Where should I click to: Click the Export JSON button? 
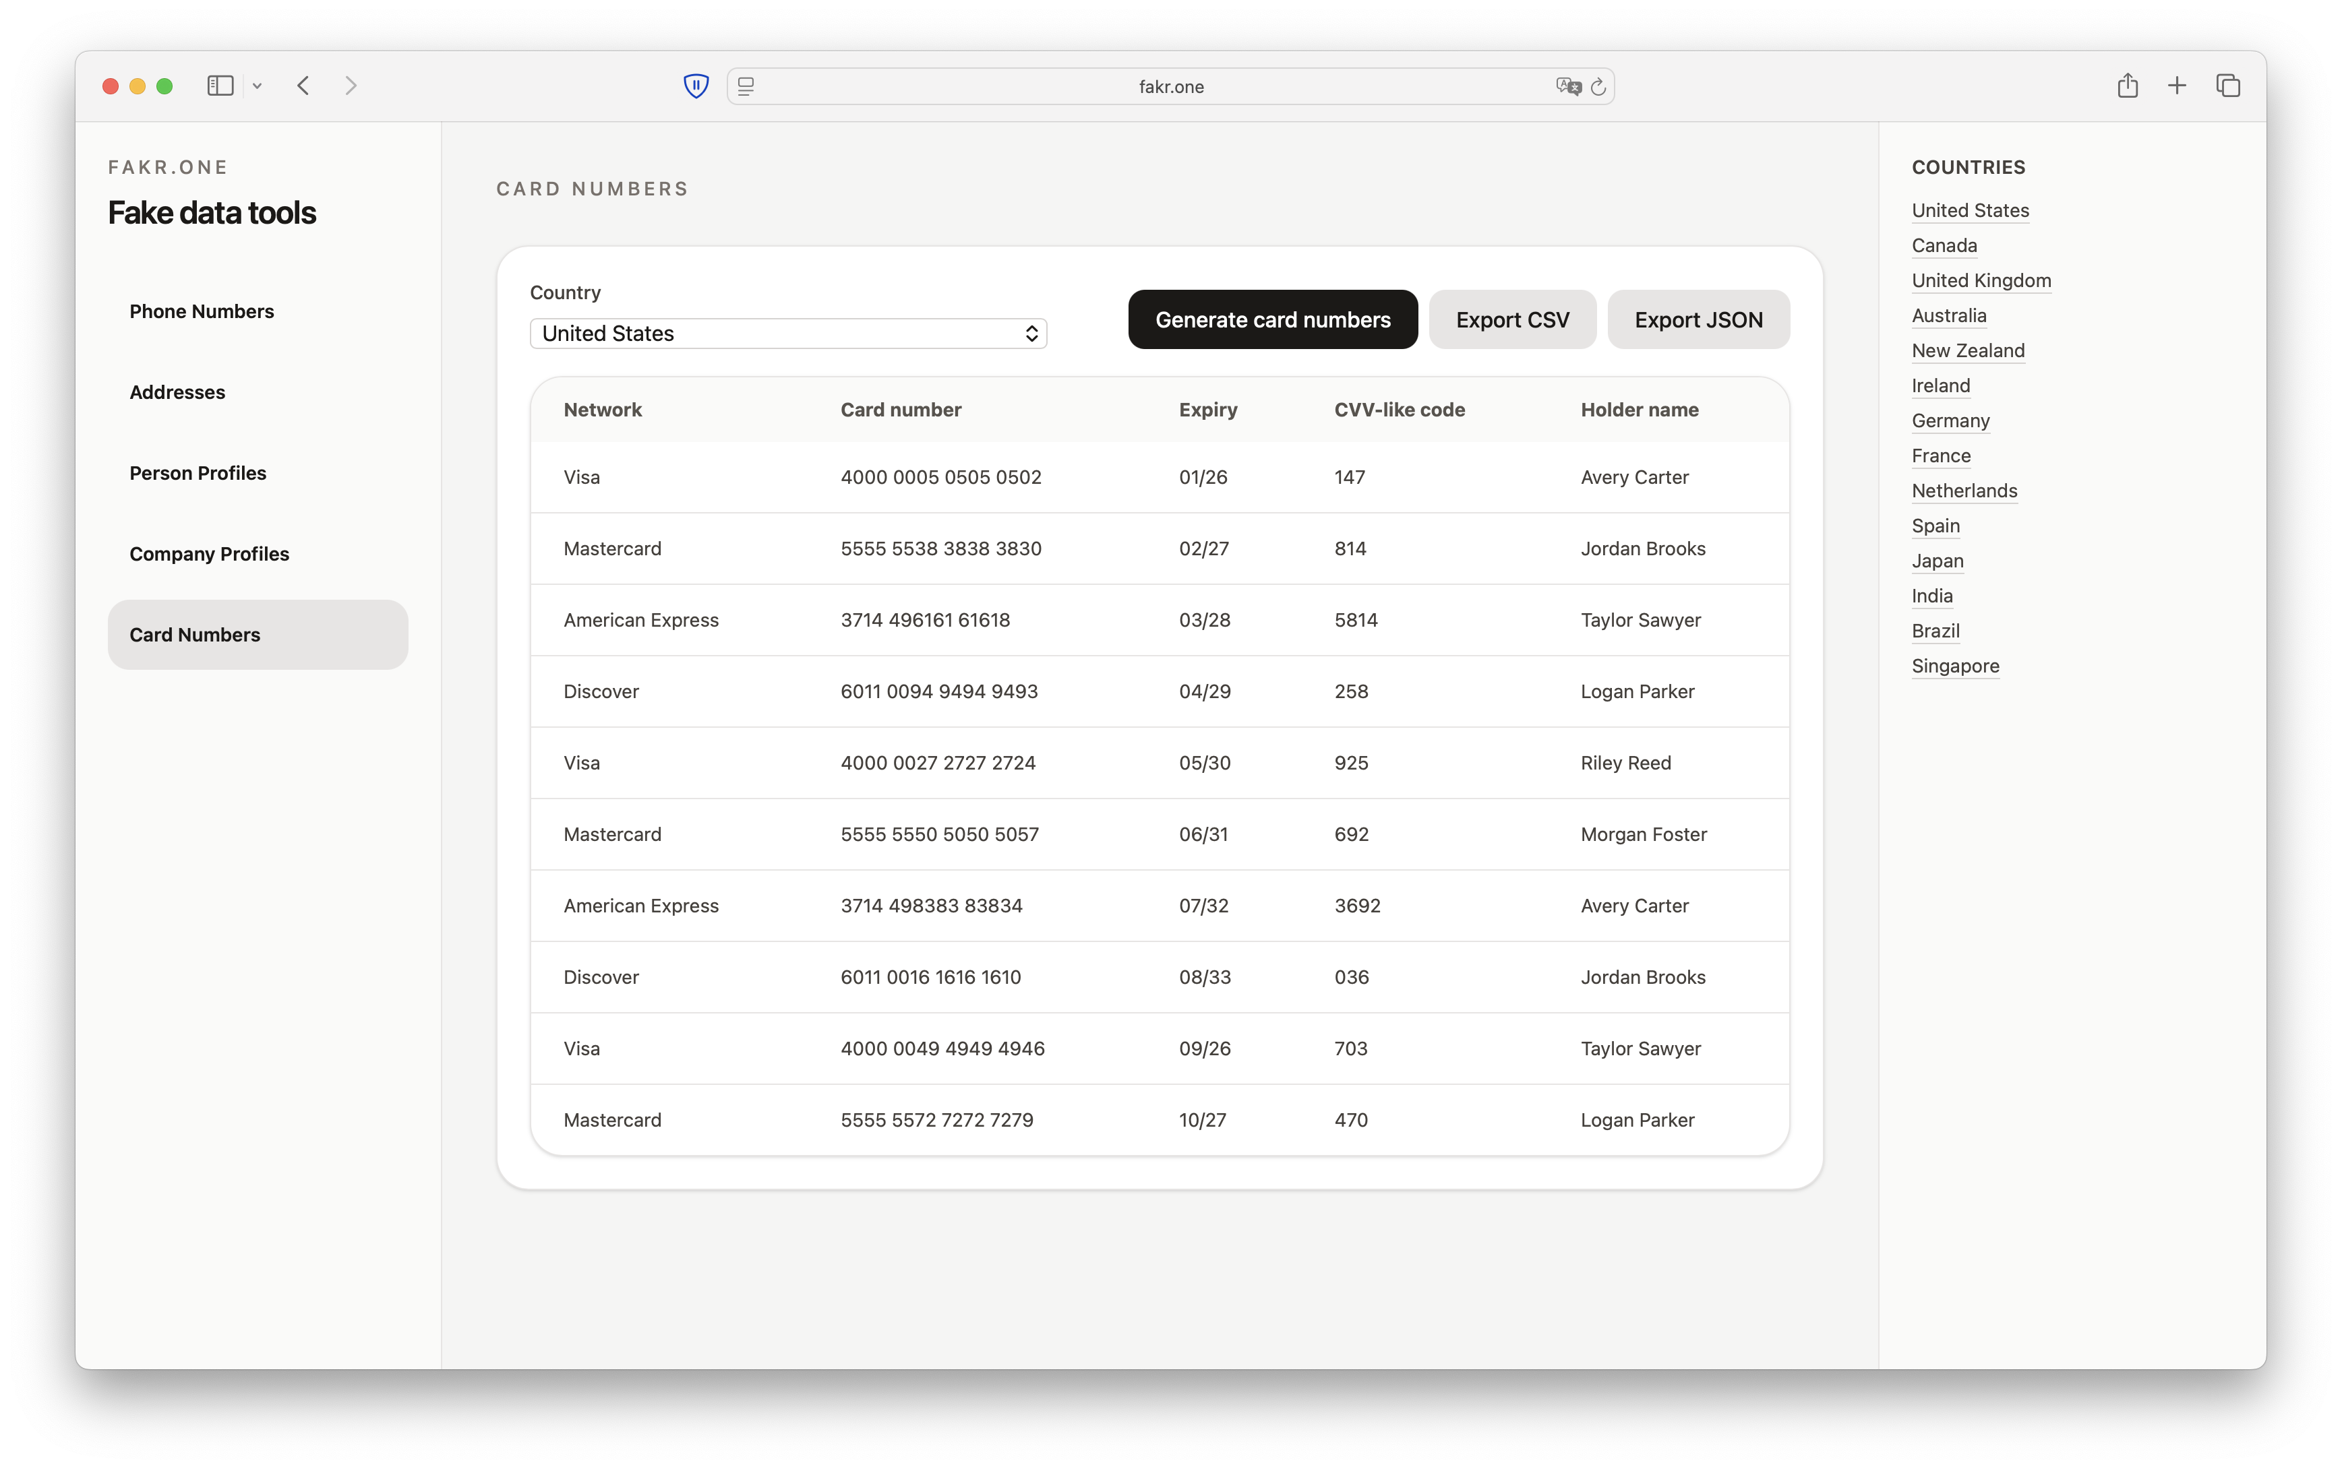click(x=1698, y=319)
